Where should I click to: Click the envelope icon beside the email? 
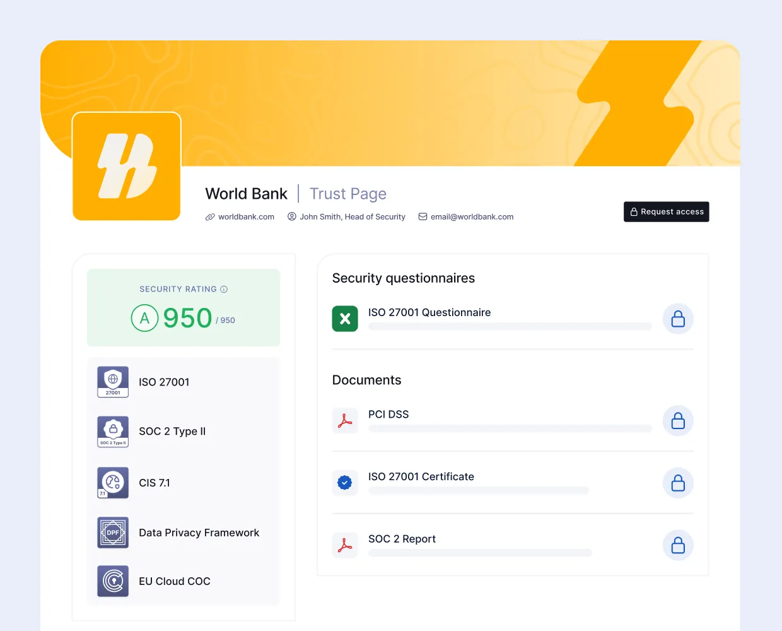pyautogui.click(x=423, y=216)
